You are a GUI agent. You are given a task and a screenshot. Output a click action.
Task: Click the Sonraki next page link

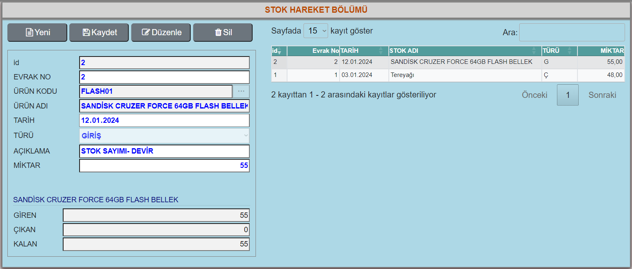[x=602, y=95]
